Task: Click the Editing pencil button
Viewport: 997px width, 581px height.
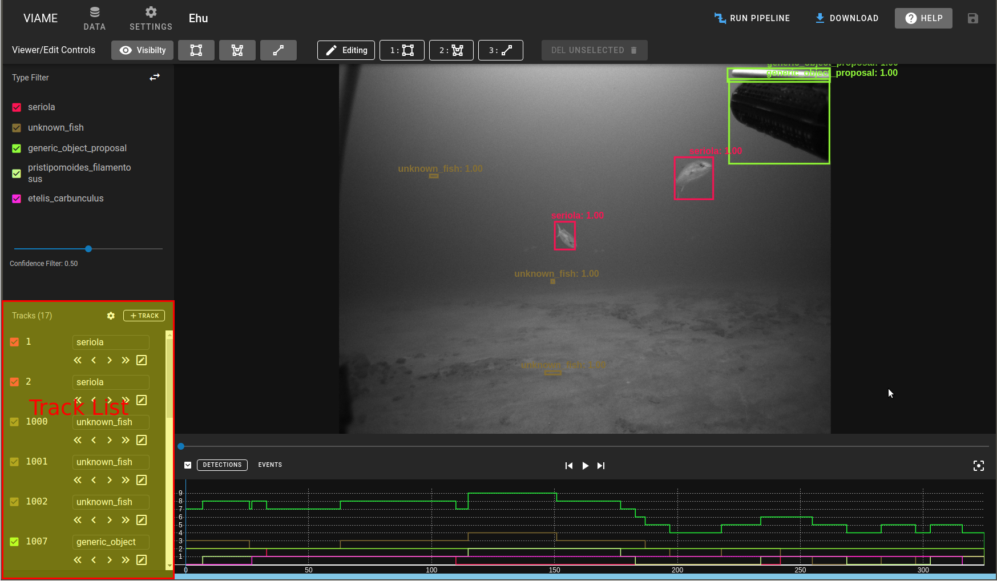Action: click(x=346, y=50)
